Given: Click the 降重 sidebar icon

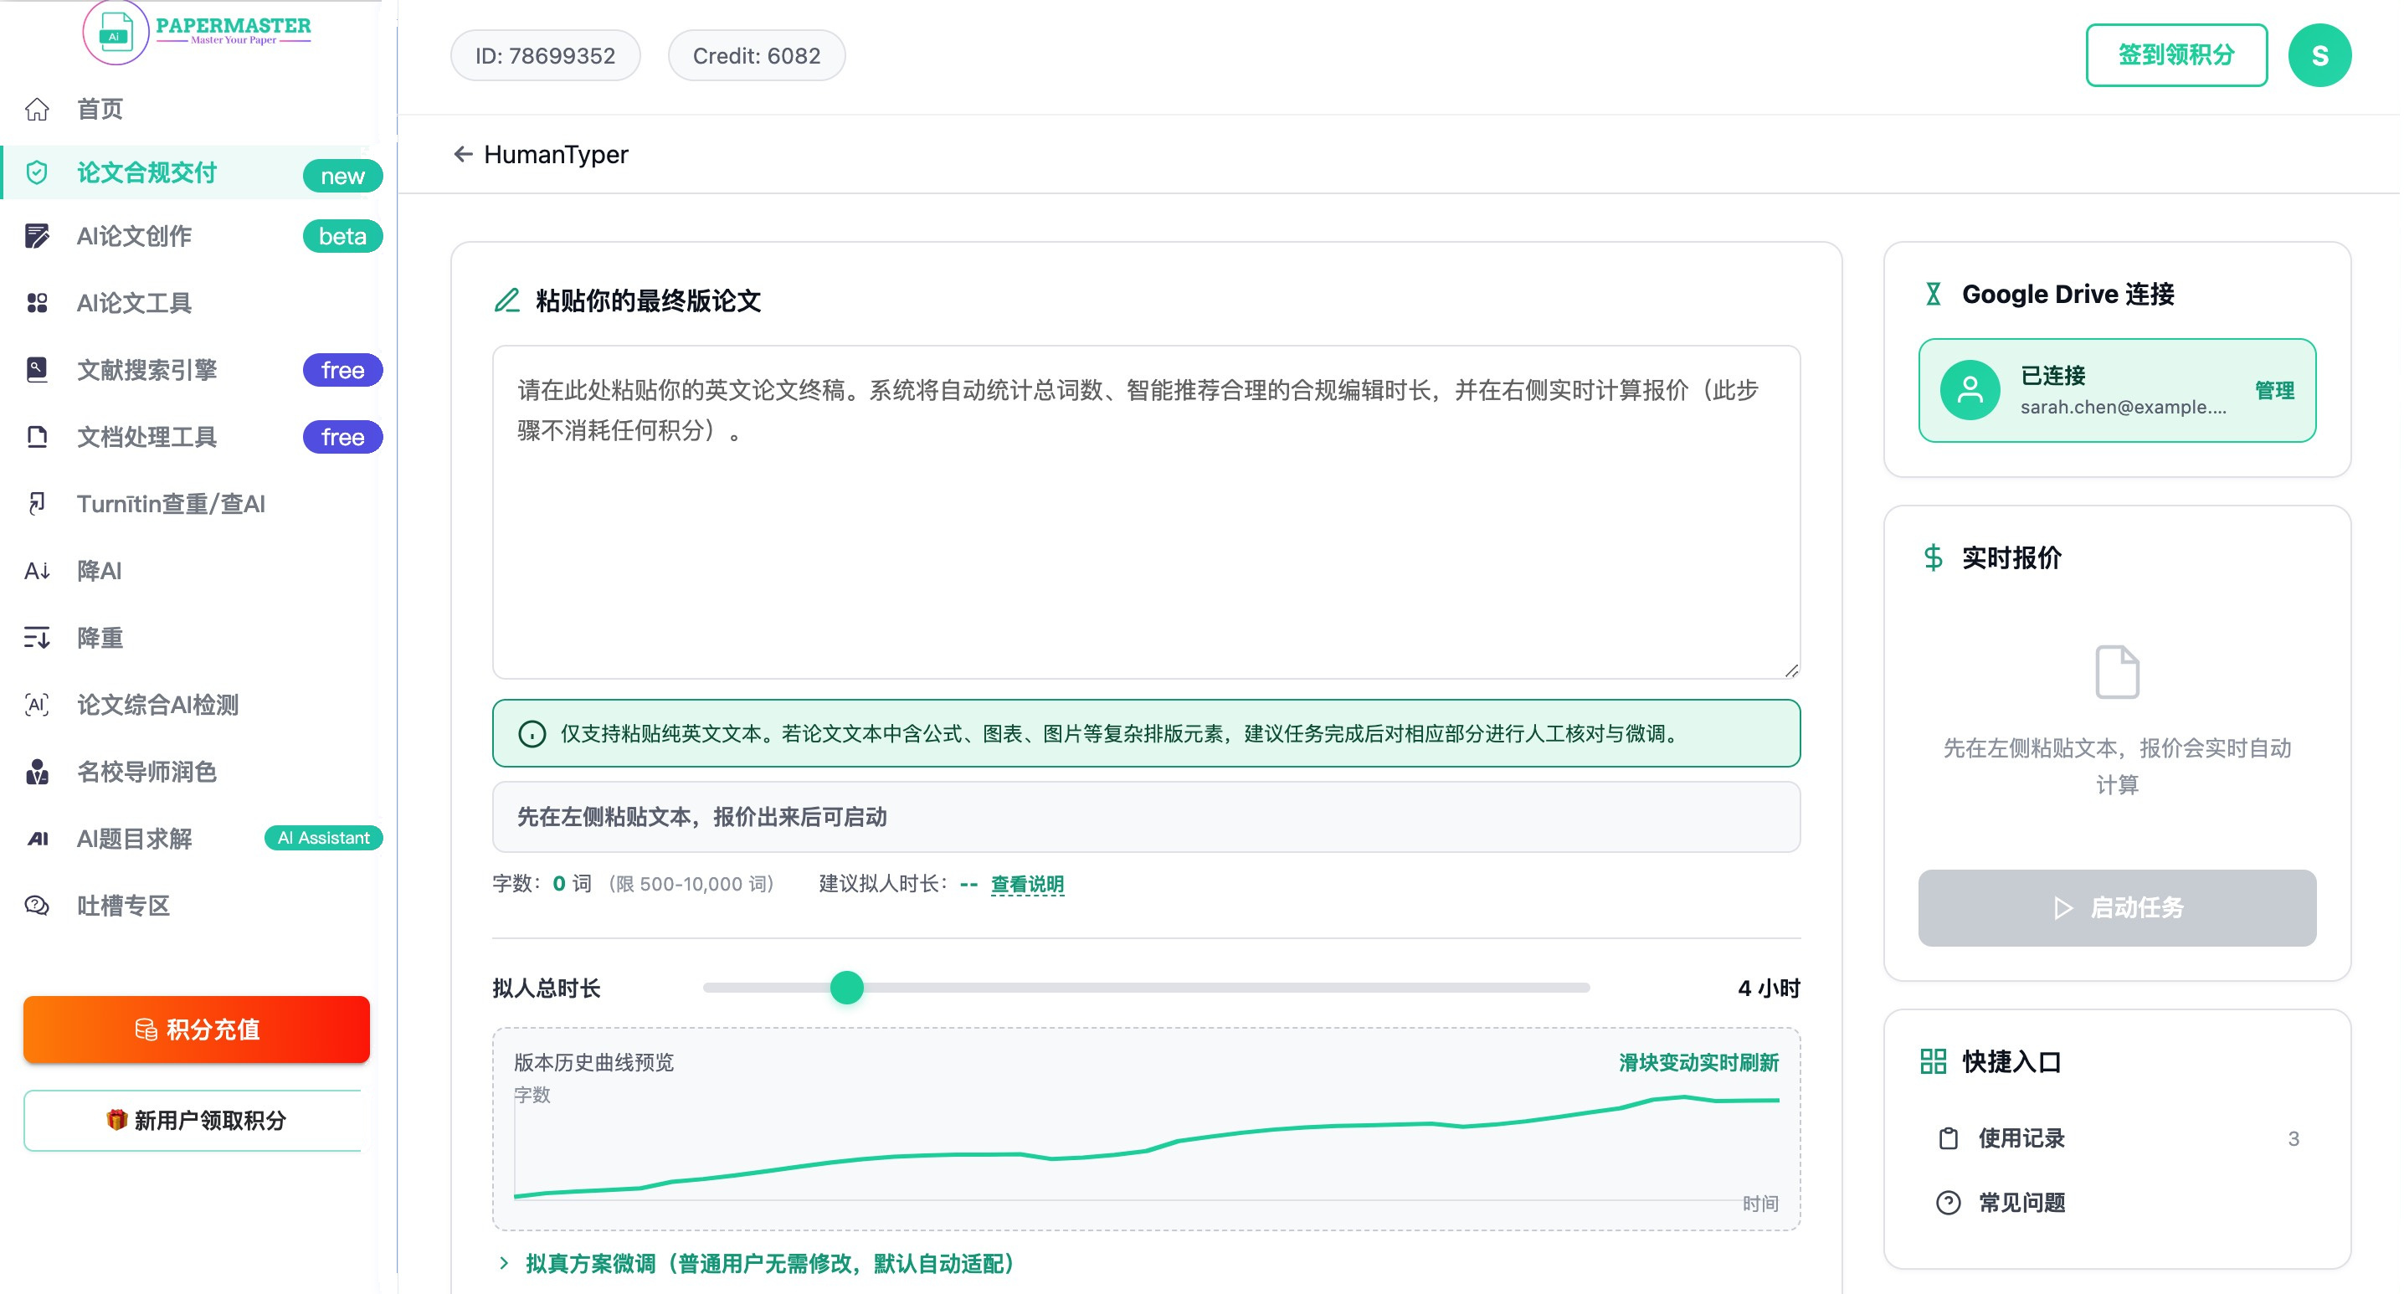Looking at the screenshot, I should click(38, 638).
